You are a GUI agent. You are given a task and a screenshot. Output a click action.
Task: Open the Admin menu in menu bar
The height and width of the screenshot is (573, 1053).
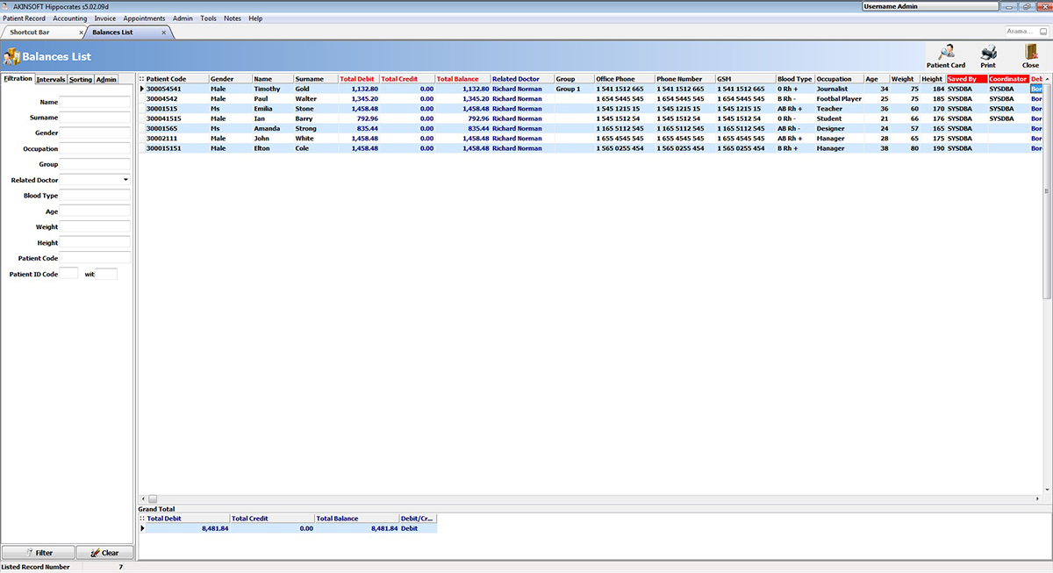coord(183,18)
